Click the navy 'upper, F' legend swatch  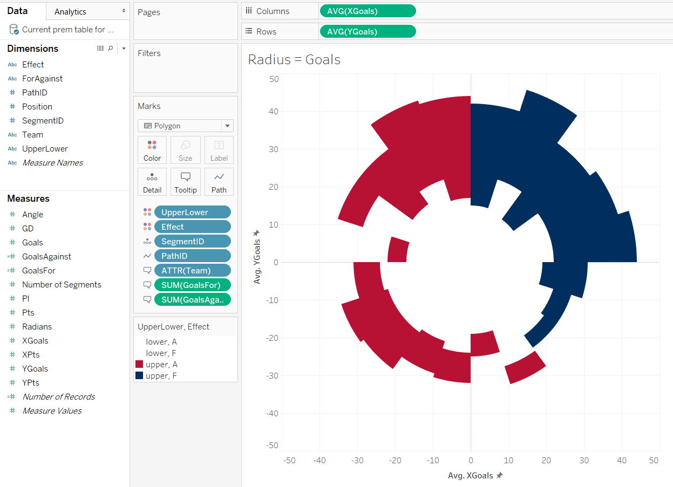[x=139, y=376]
